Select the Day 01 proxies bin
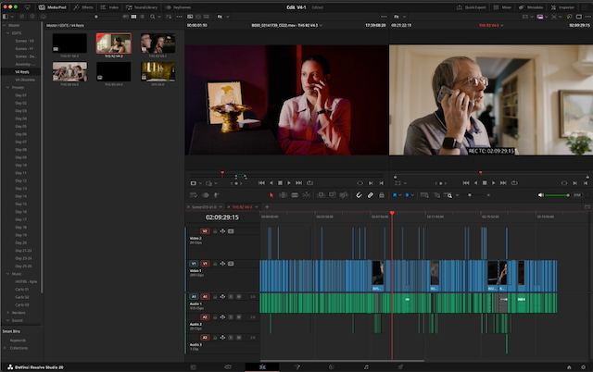Image resolution: width=593 pixels, height=372 pixels. [x=20, y=95]
